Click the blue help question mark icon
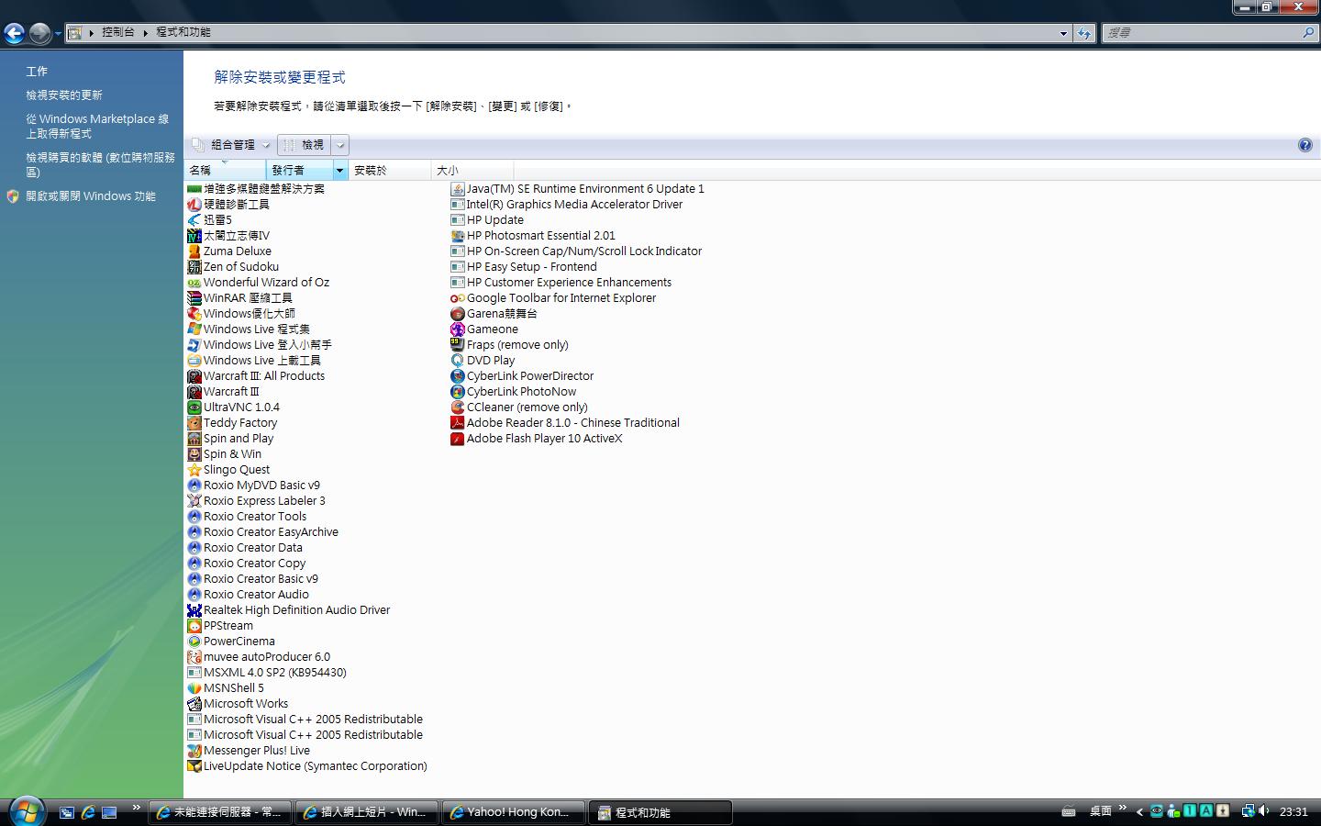This screenshot has width=1321, height=826. point(1304,145)
